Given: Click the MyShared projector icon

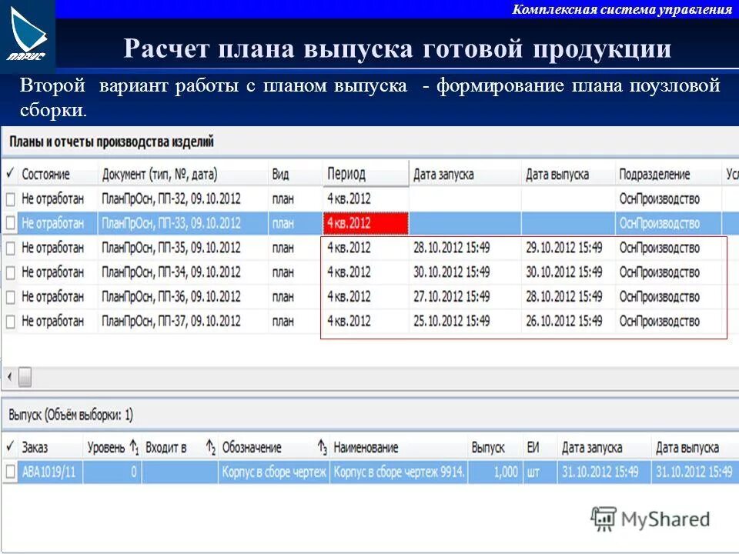Looking at the screenshot, I should [605, 516].
